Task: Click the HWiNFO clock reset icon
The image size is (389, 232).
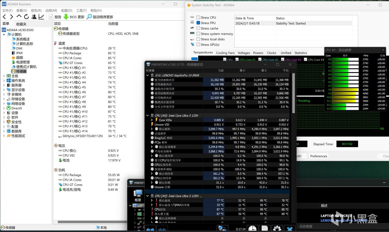Action: (x=252, y=228)
